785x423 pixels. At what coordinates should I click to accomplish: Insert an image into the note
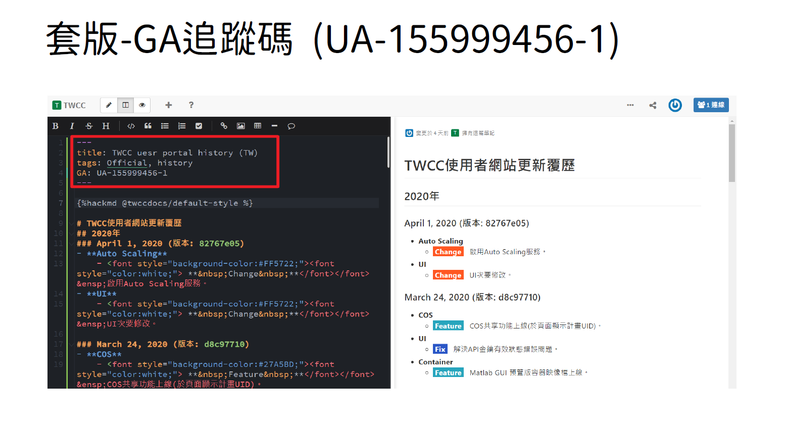pyautogui.click(x=241, y=126)
